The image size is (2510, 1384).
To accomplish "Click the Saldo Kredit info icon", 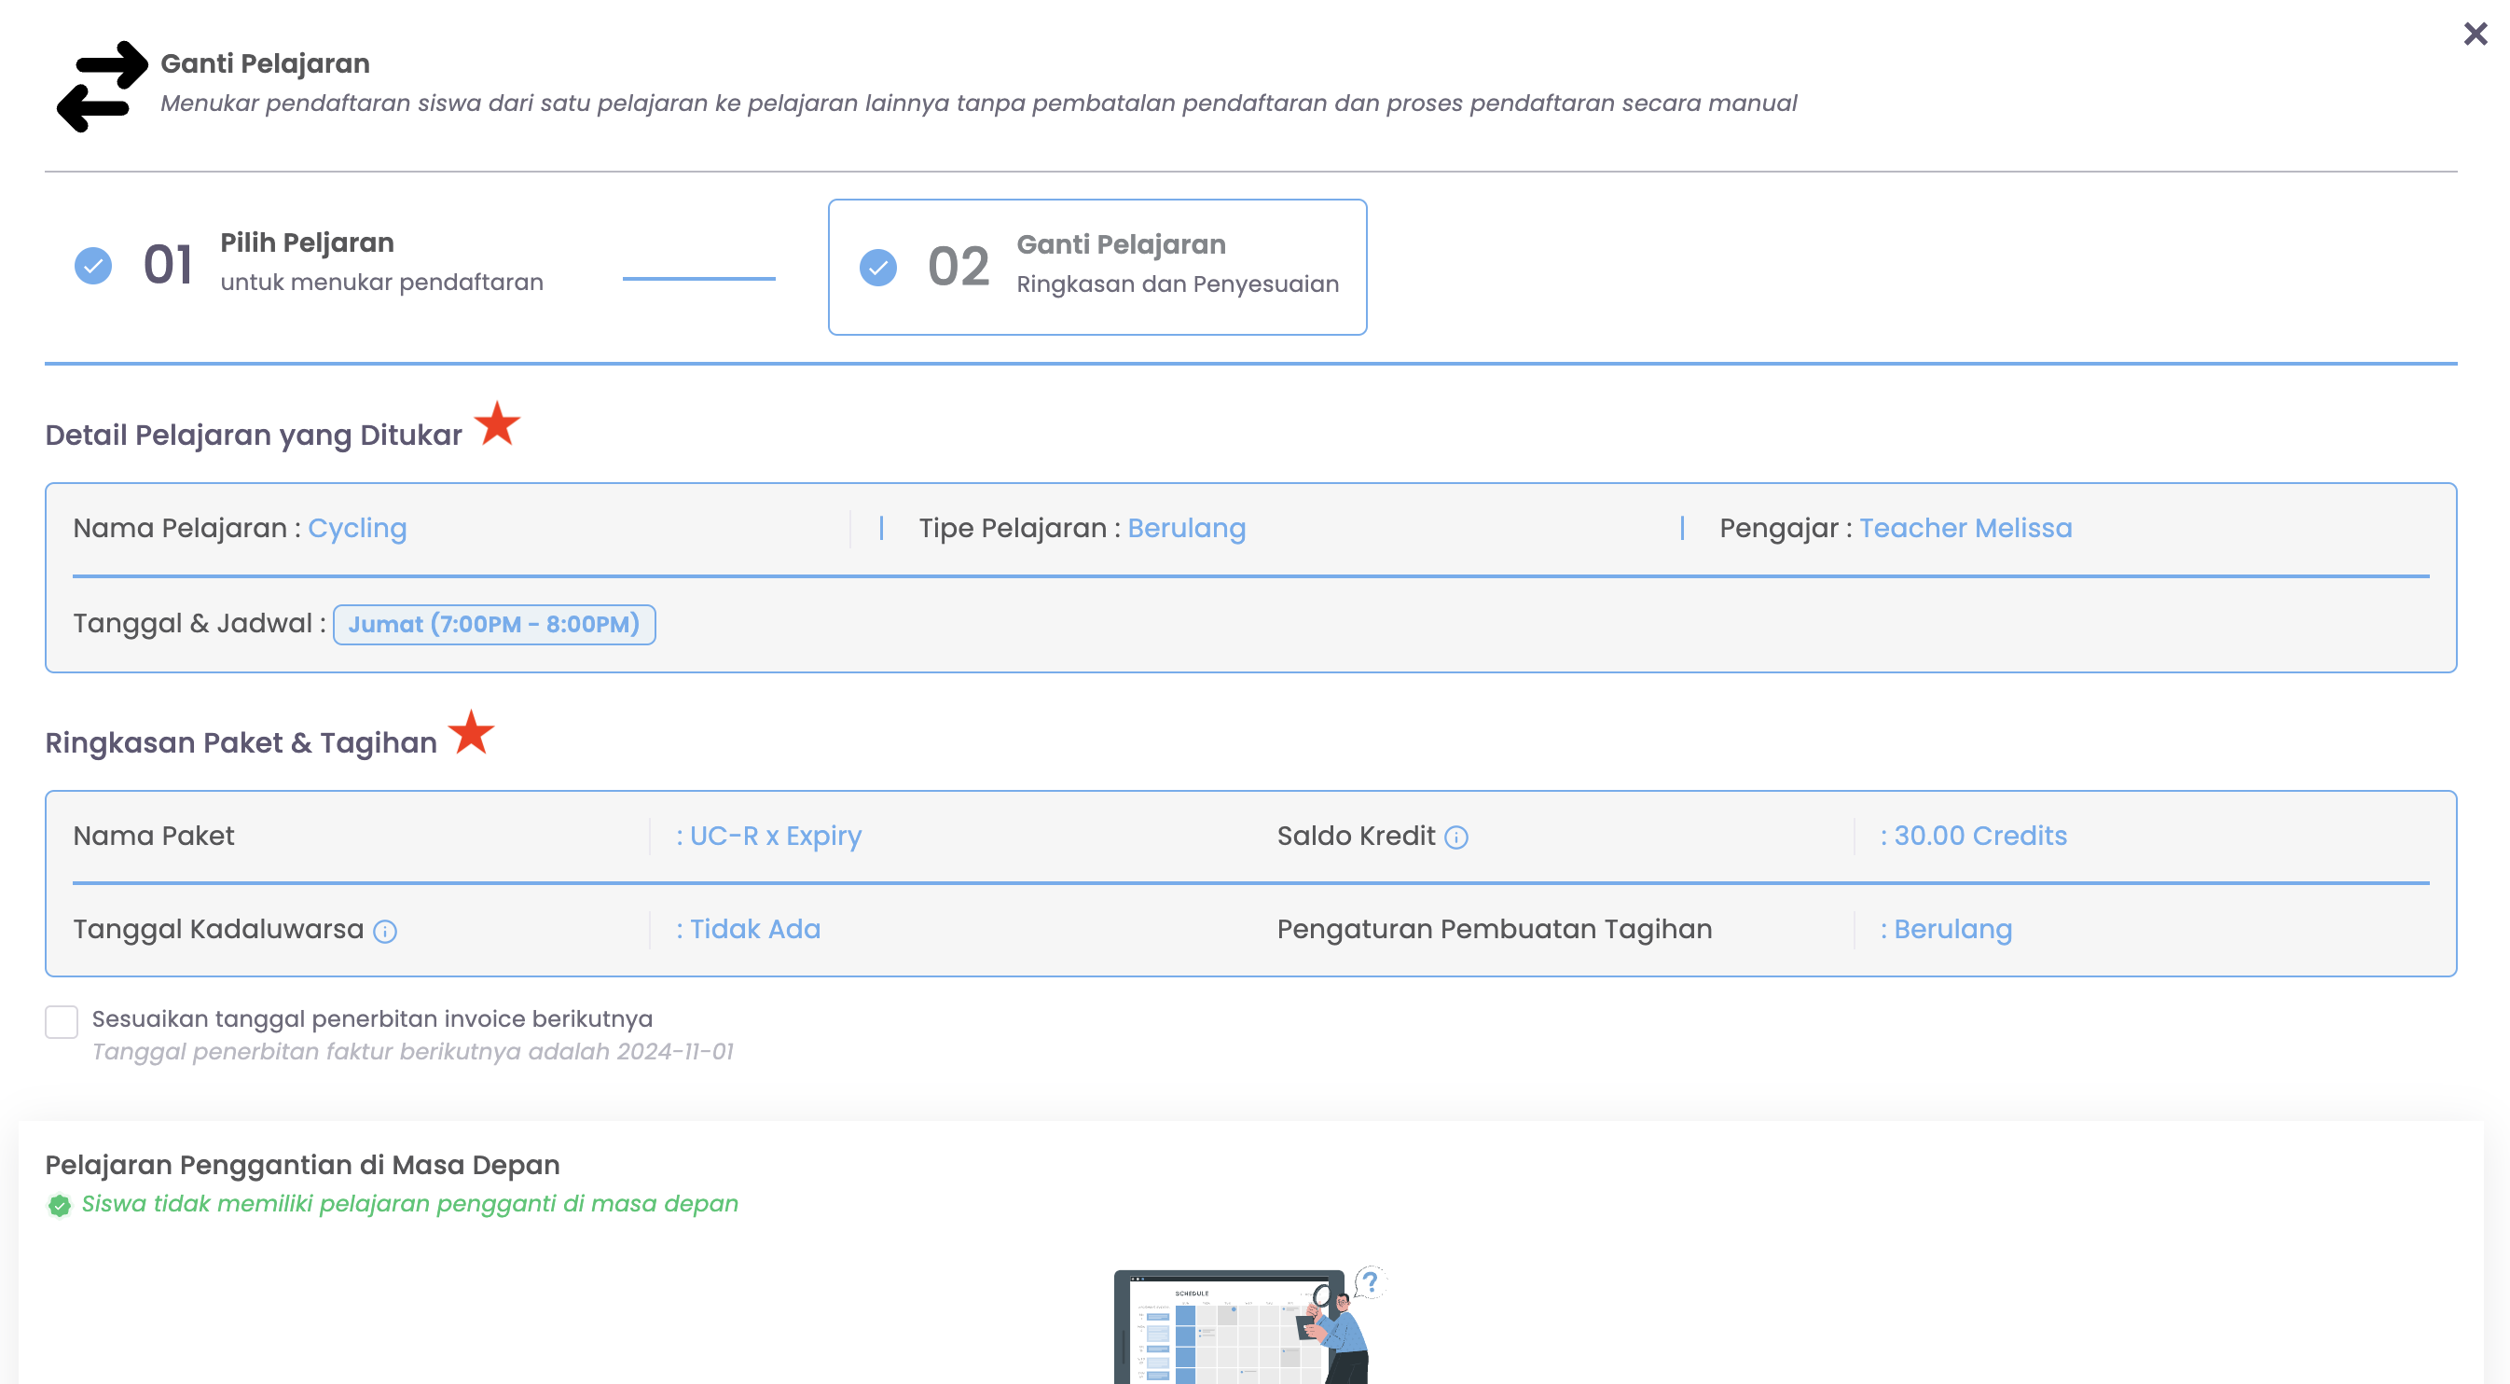I will [x=1455, y=837].
